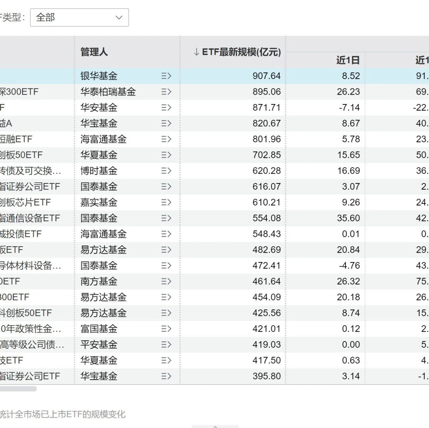Open the list-arrow icon beside 嘉实基金
Screen dimensions: 429x428
click(166, 202)
